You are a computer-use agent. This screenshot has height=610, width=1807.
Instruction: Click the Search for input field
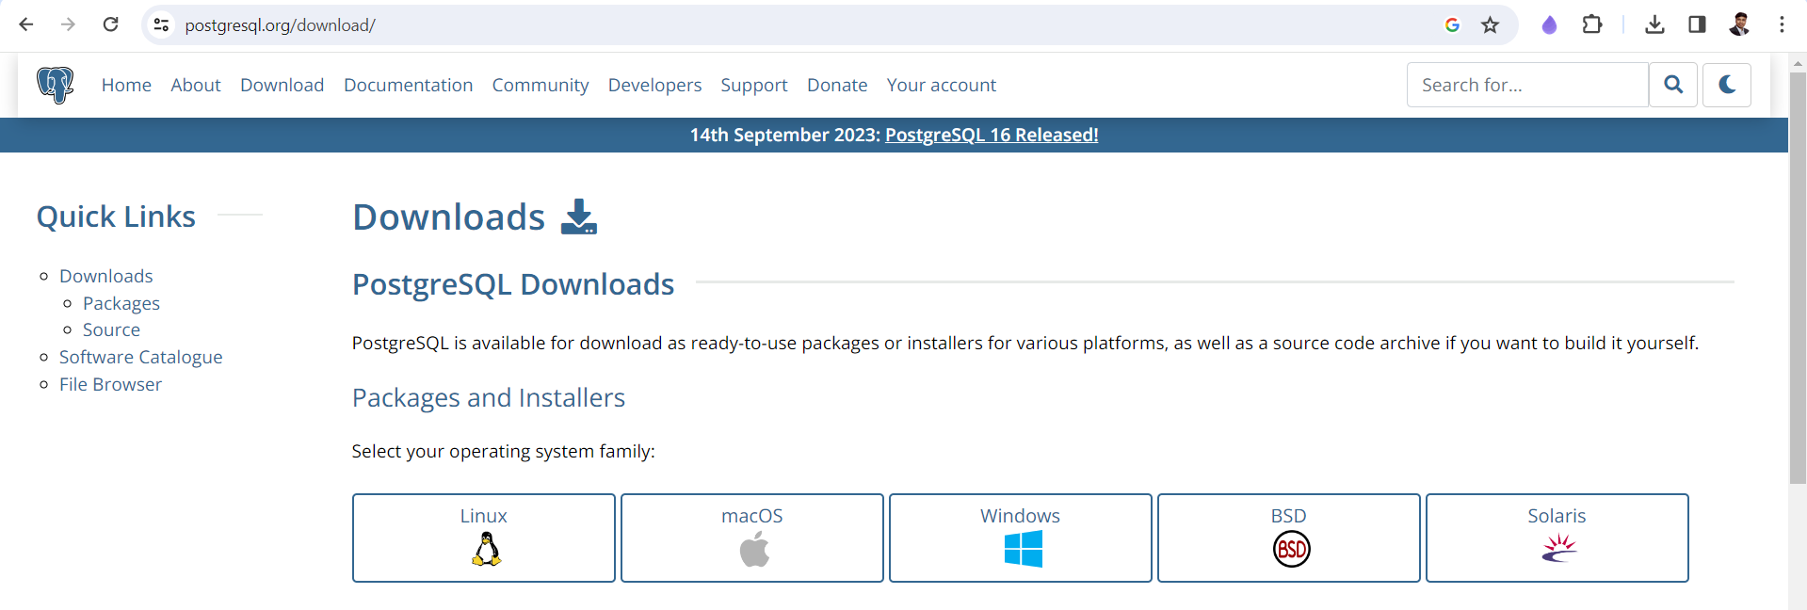1526,85
